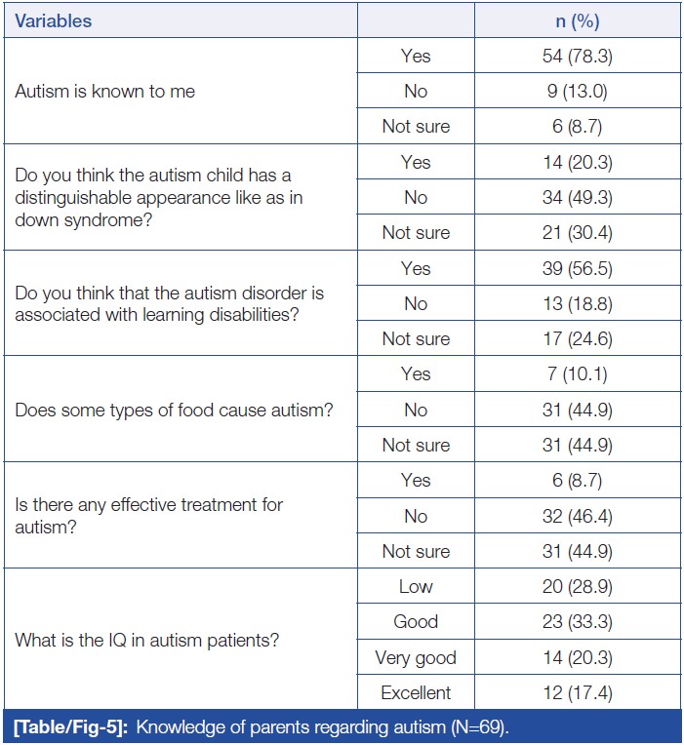
Task: Select the cell '32 (46.4)'
Action: 578,516
